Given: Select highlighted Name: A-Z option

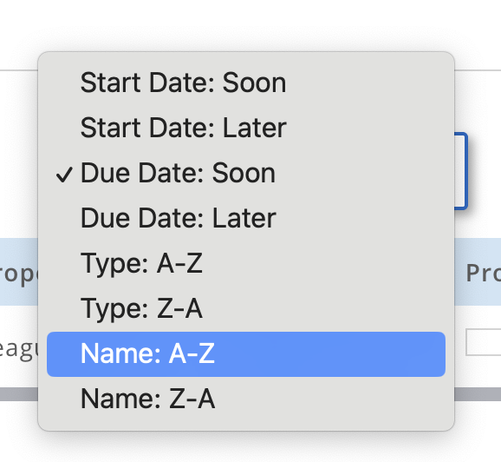Looking at the screenshot, I should tap(246, 354).
